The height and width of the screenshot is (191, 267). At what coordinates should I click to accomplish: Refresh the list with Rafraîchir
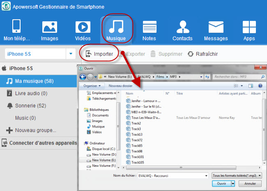click(x=203, y=54)
